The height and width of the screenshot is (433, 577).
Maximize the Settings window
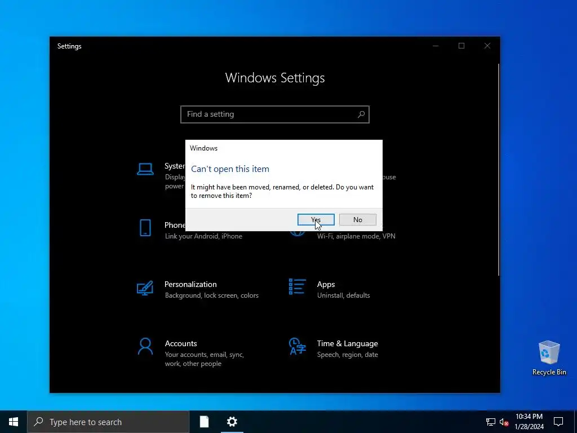point(461,46)
